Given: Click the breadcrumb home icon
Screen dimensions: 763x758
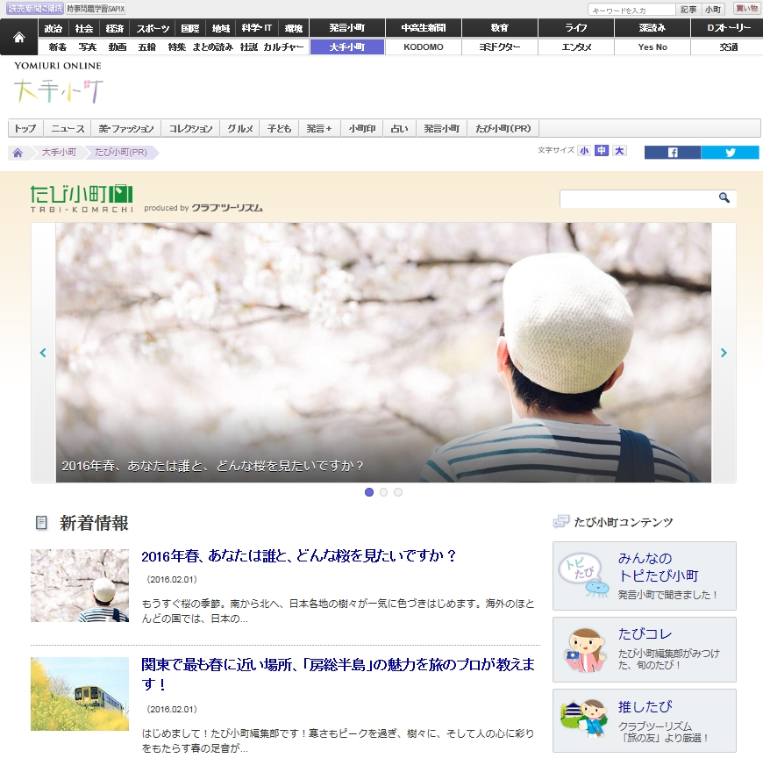Looking at the screenshot, I should pyautogui.click(x=18, y=153).
